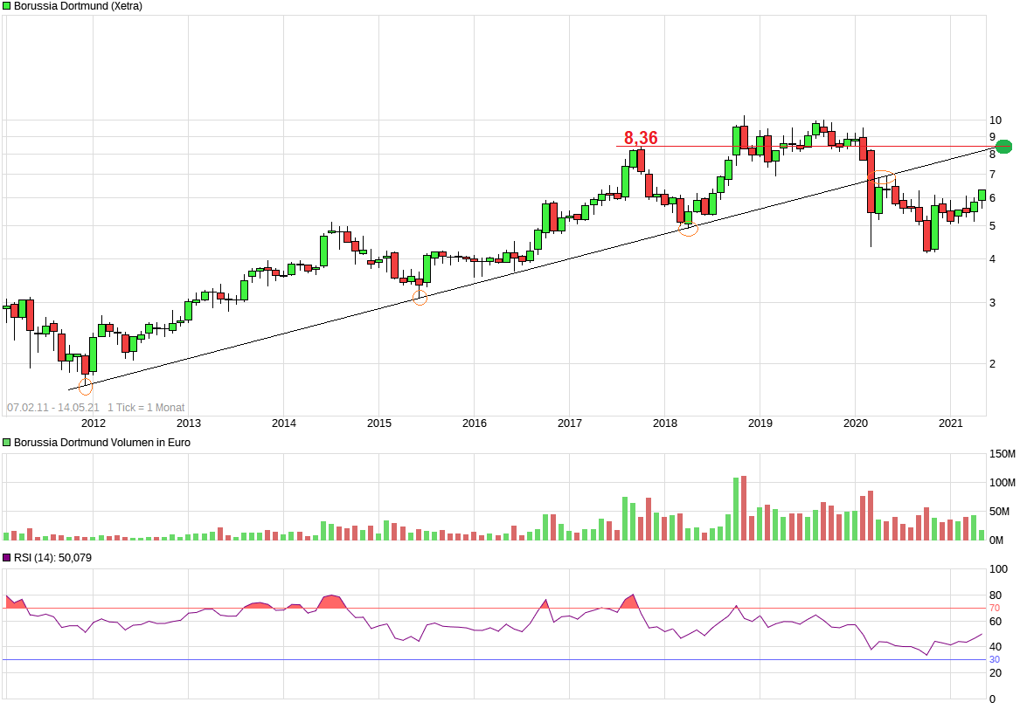Click the blue 30 RSI oversold level label

994,660
